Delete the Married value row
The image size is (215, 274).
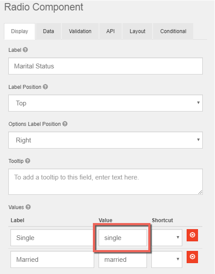point(192,257)
